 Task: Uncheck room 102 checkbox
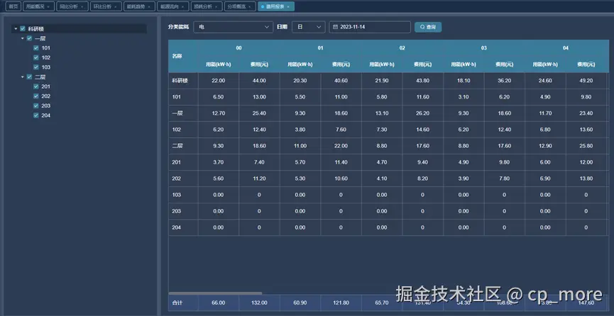pos(36,57)
